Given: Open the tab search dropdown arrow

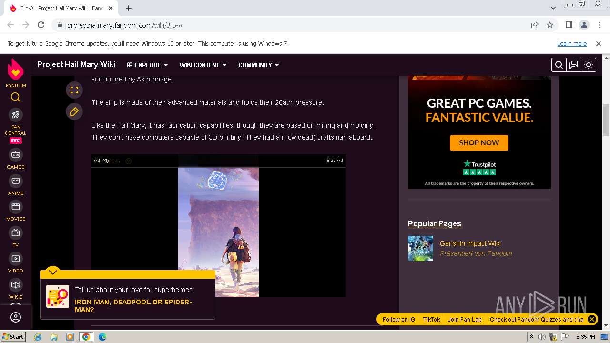Looking at the screenshot, I should point(553,8).
